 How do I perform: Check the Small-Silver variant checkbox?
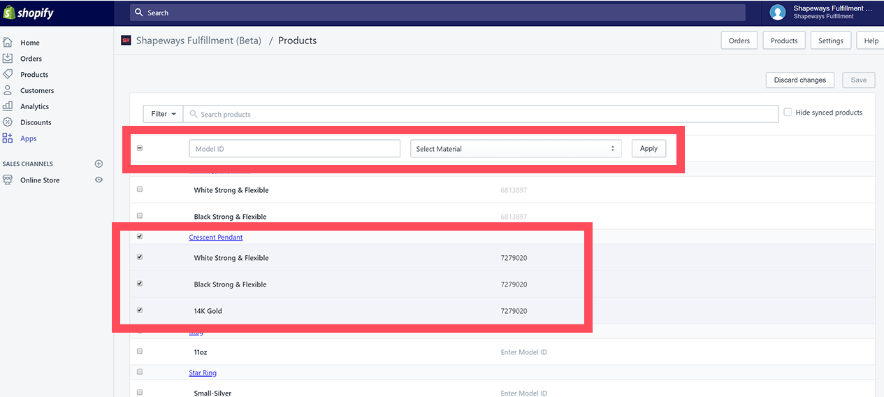coord(140,392)
